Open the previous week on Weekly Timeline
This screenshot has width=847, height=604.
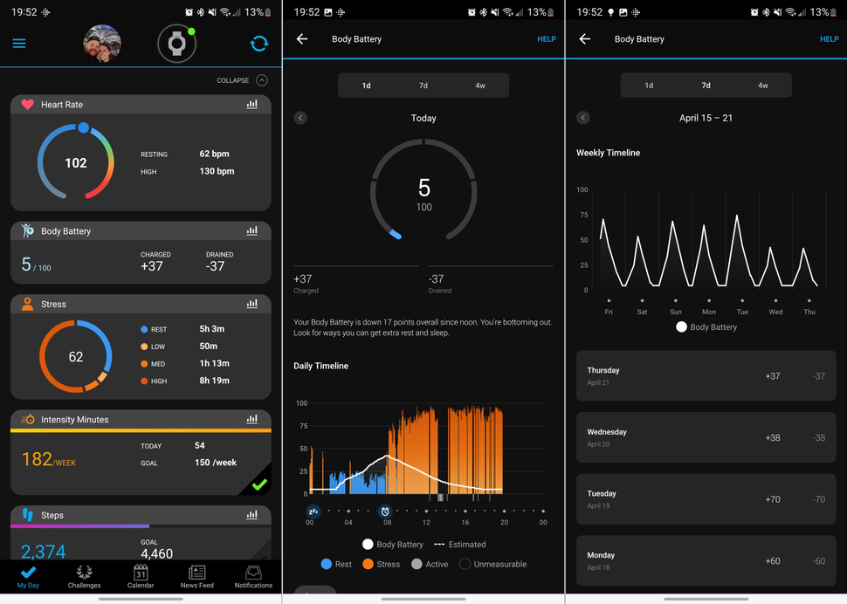584,118
